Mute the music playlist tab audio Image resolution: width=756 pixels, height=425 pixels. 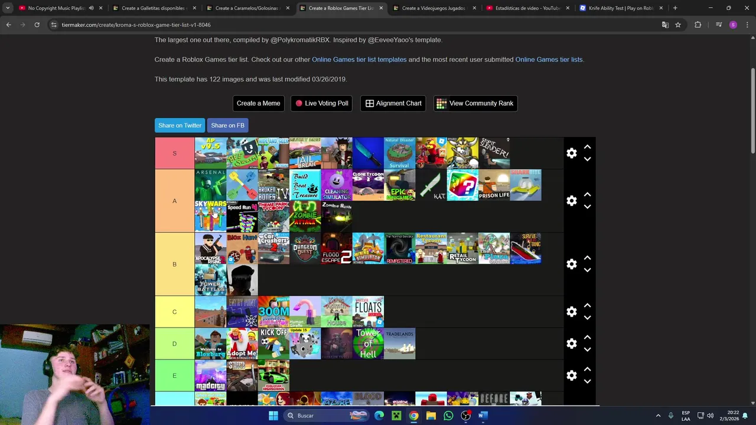tap(91, 8)
